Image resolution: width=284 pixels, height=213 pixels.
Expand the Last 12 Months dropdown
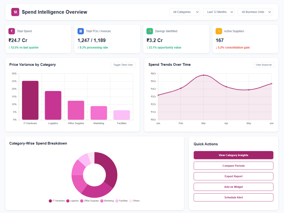click(x=219, y=12)
